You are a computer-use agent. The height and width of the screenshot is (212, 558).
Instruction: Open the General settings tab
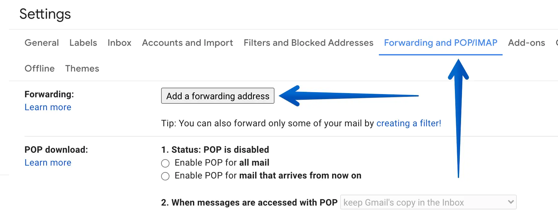click(x=42, y=43)
